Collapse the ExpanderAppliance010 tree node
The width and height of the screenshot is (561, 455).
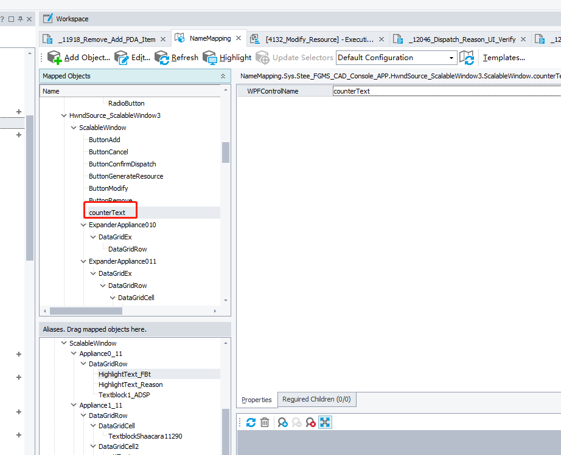click(83, 225)
